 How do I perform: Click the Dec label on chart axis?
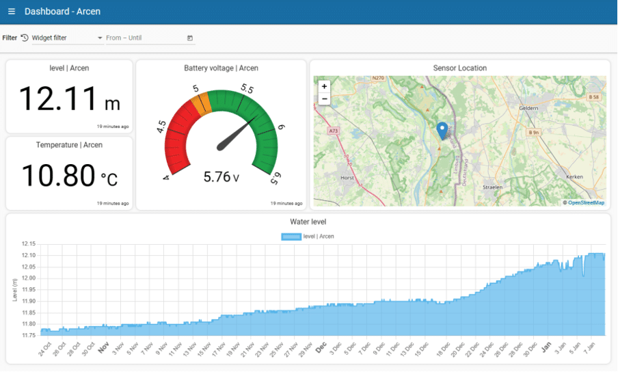(x=321, y=347)
